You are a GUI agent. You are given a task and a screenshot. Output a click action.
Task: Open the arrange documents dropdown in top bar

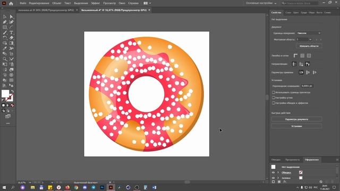(x=147, y=3)
